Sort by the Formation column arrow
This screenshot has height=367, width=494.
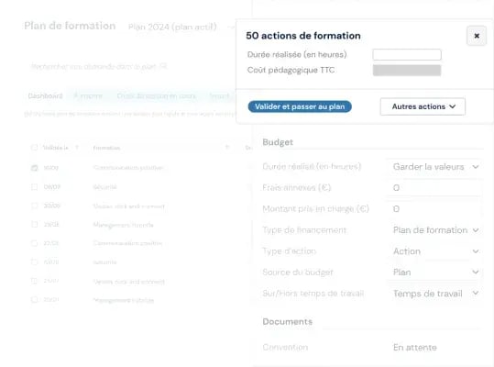point(227,147)
